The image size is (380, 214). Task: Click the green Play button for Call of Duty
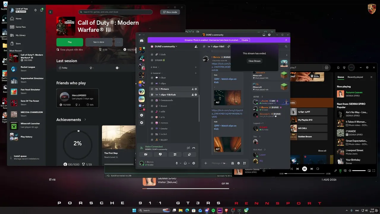[70, 42]
